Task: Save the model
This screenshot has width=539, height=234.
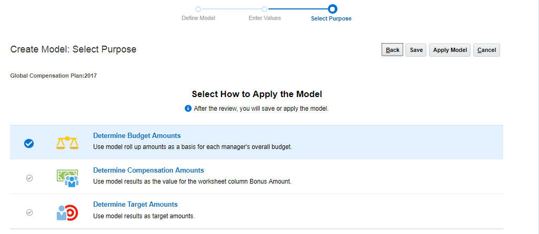Action: click(416, 50)
